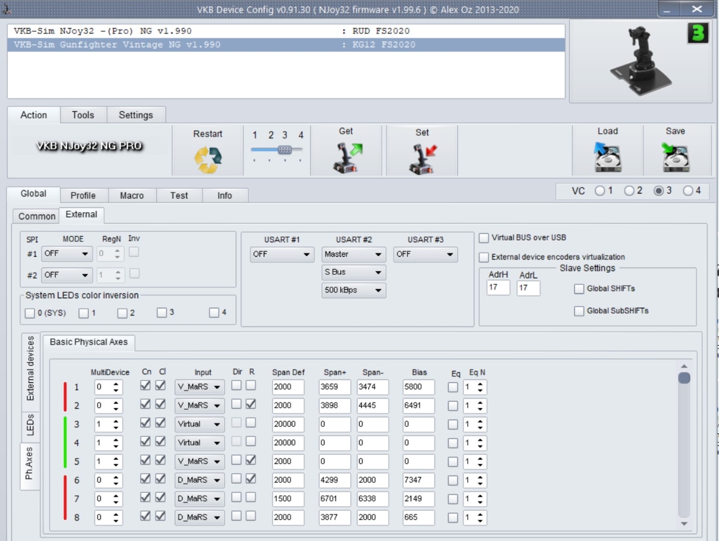Click Span+ field for axis 7

pos(334,499)
